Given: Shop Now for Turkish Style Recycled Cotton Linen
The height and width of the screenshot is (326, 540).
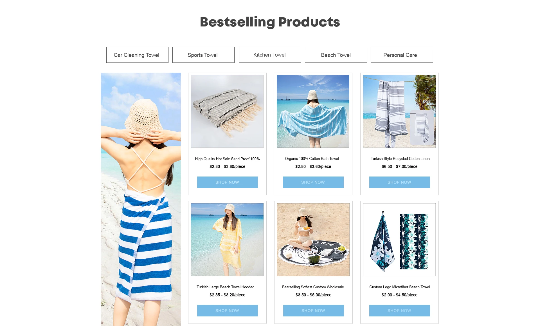Looking at the screenshot, I should (400, 182).
